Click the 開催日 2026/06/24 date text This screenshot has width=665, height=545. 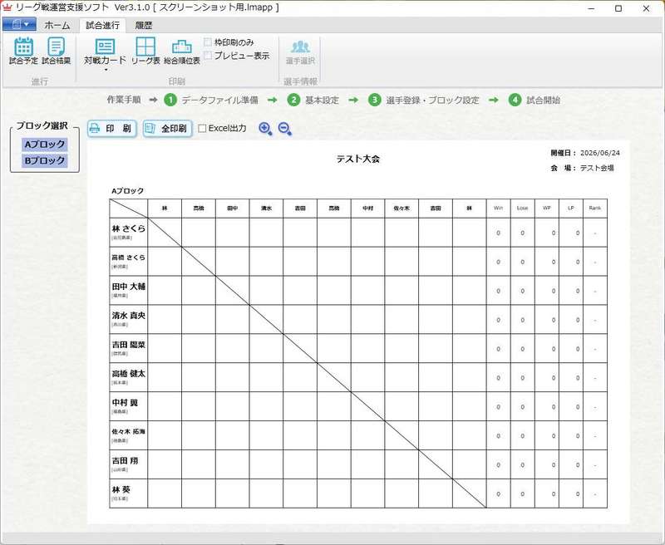click(585, 153)
